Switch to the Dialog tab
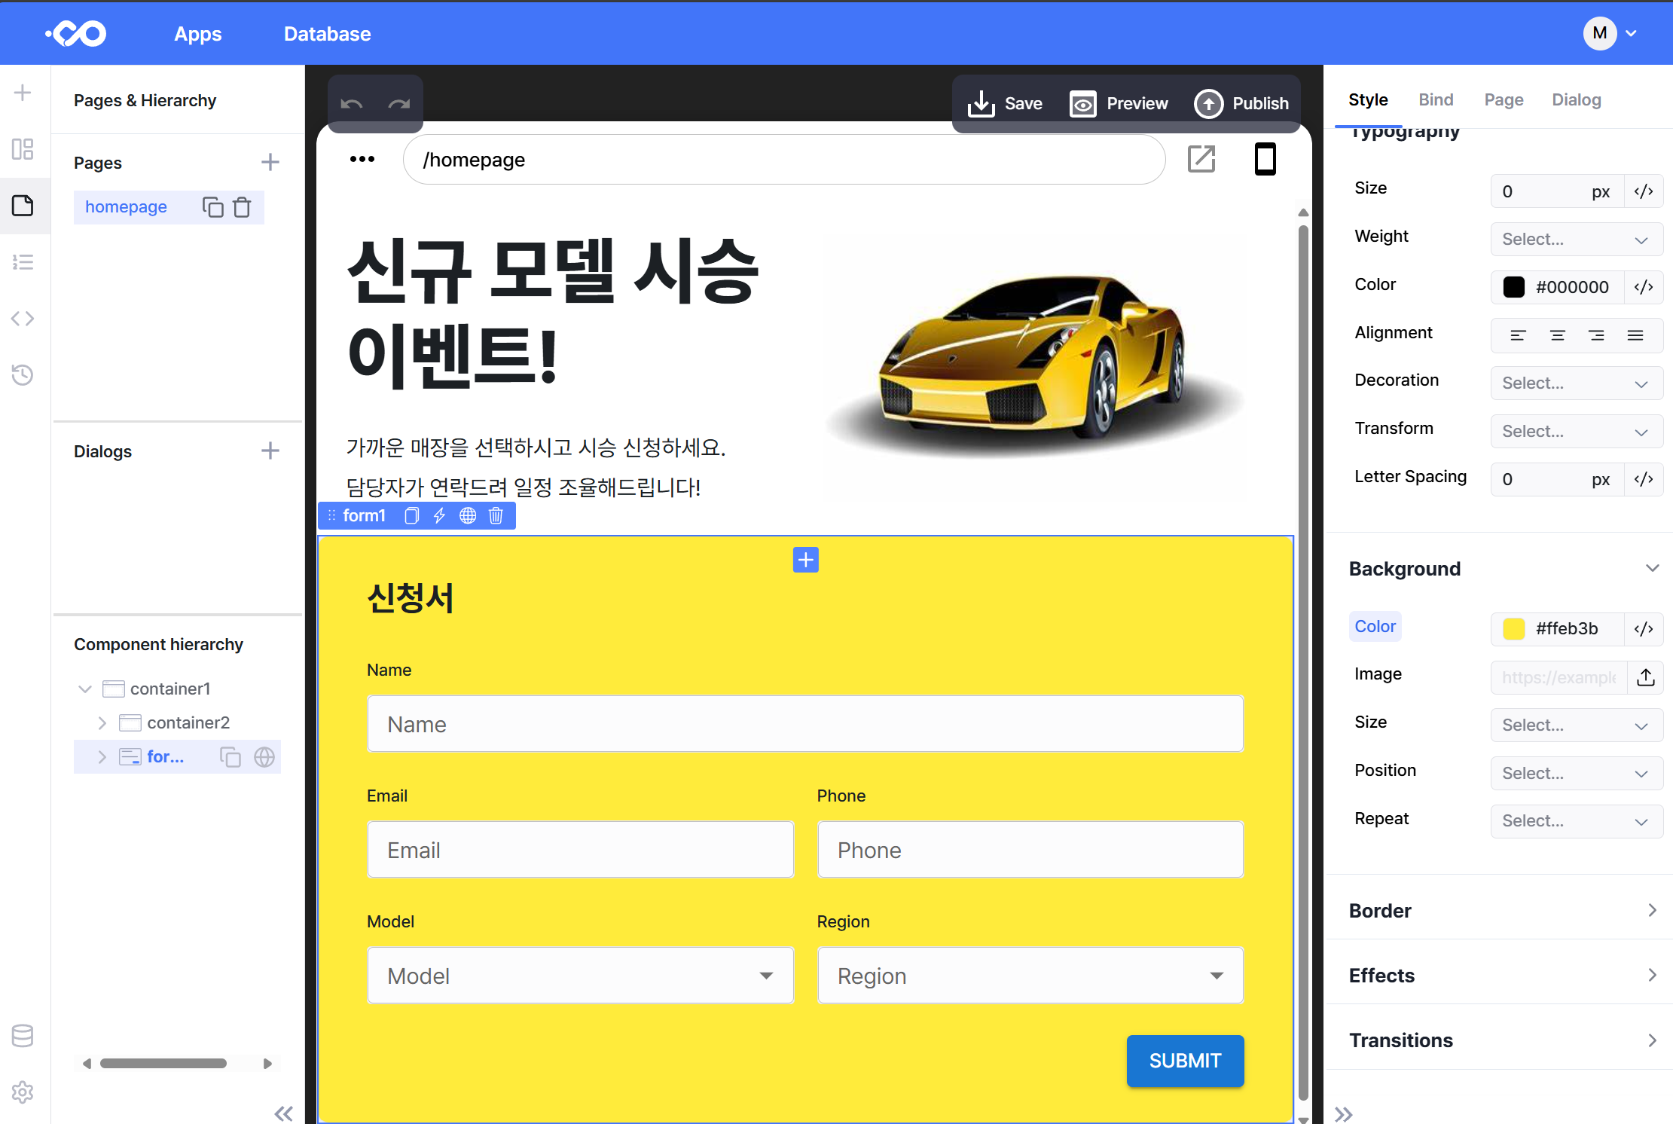The height and width of the screenshot is (1124, 1673). 1577,100
